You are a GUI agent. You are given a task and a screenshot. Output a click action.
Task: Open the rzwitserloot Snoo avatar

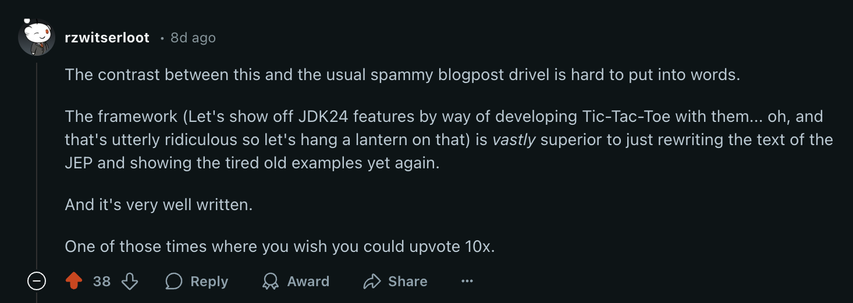tap(37, 38)
